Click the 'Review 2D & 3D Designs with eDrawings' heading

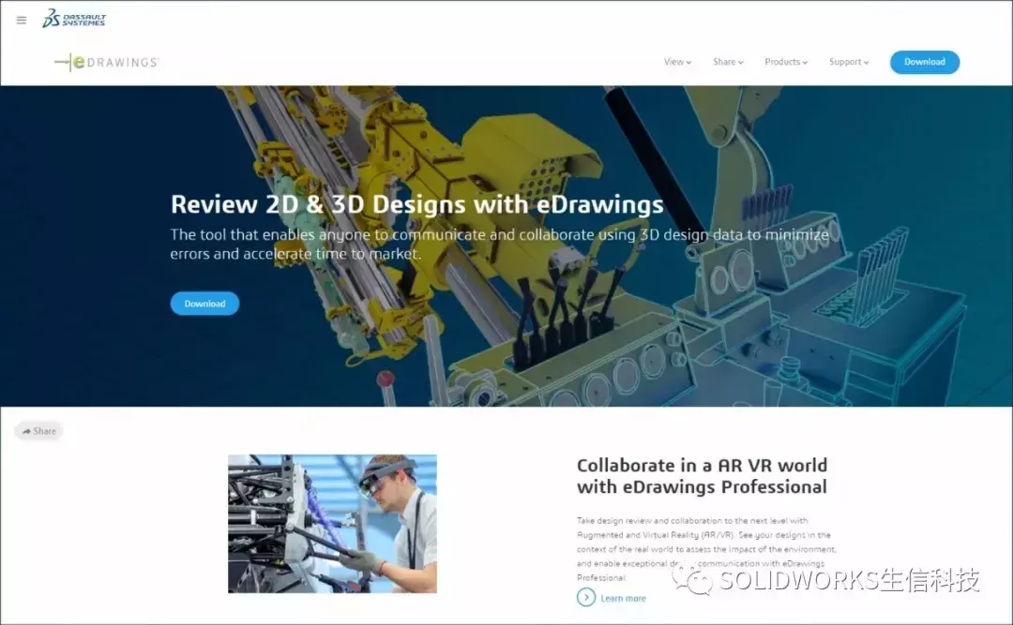(416, 204)
